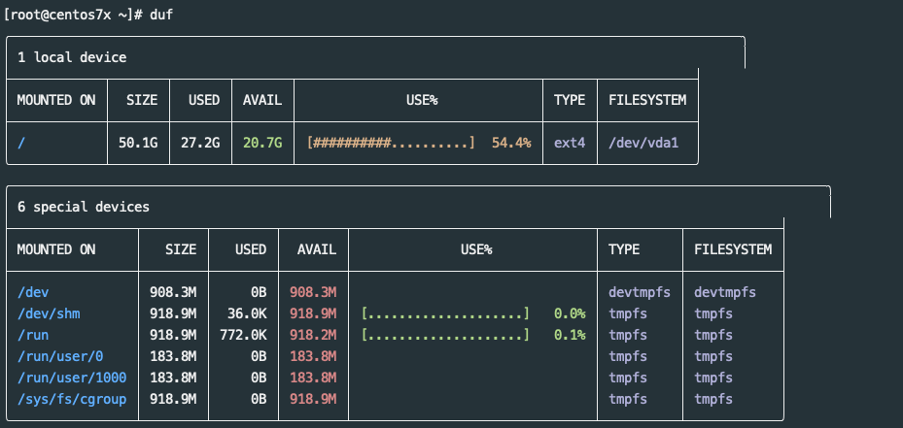Click AVAIL header in local device table
This screenshot has height=428, width=903.
[x=262, y=100]
